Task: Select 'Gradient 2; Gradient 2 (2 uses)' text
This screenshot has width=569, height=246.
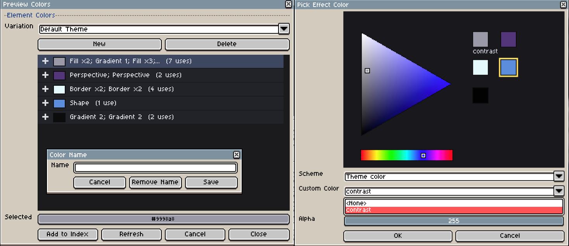Action: click(x=122, y=117)
